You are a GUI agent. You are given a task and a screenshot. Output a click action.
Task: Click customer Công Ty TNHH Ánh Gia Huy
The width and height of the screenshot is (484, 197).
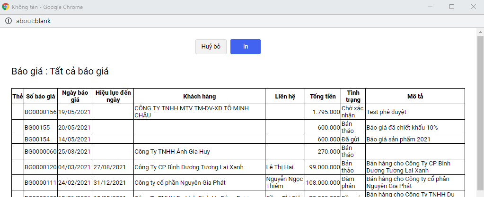[172, 151]
